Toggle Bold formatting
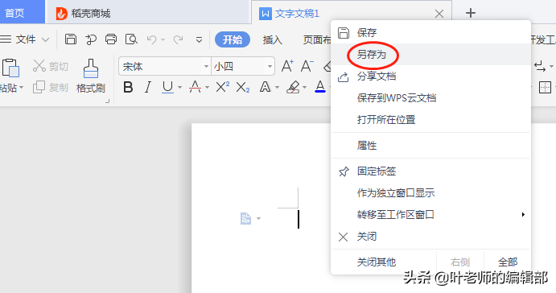This screenshot has height=293, width=556. coord(128,87)
